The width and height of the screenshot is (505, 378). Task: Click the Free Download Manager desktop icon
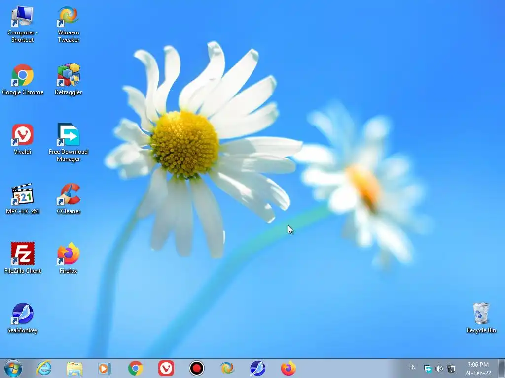tap(68, 143)
